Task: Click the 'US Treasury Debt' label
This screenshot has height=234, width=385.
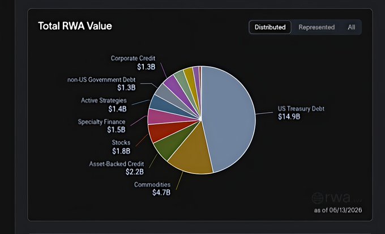Action: (x=301, y=109)
